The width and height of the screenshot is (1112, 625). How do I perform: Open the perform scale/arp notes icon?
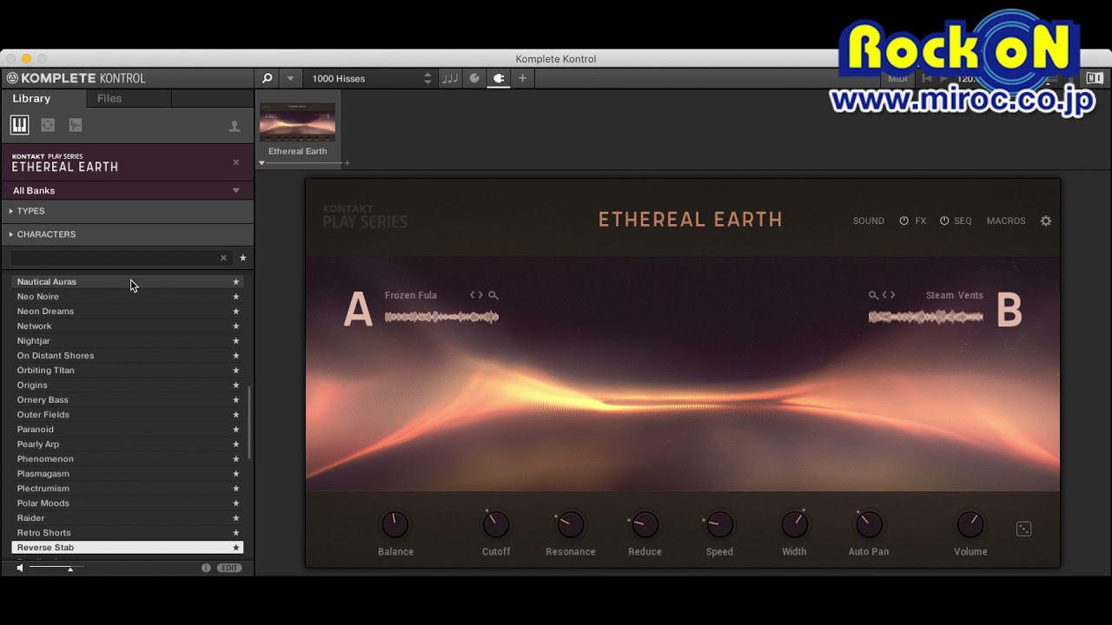coord(450,78)
